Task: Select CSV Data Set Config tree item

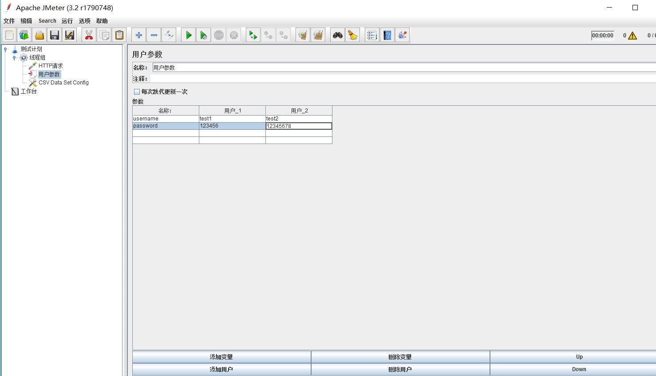Action: (x=63, y=83)
